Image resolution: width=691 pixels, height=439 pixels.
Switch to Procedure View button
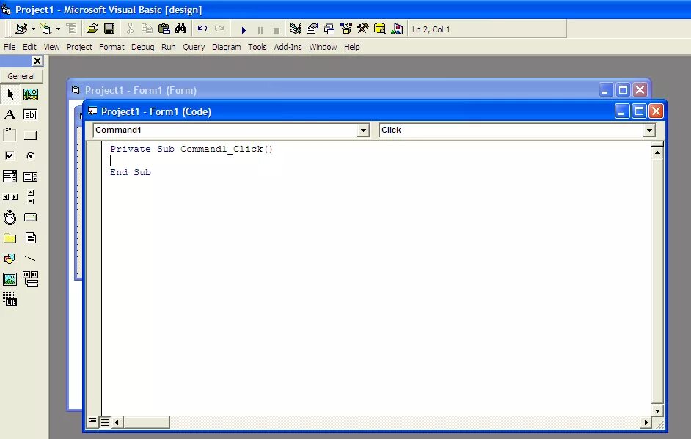[92, 422]
